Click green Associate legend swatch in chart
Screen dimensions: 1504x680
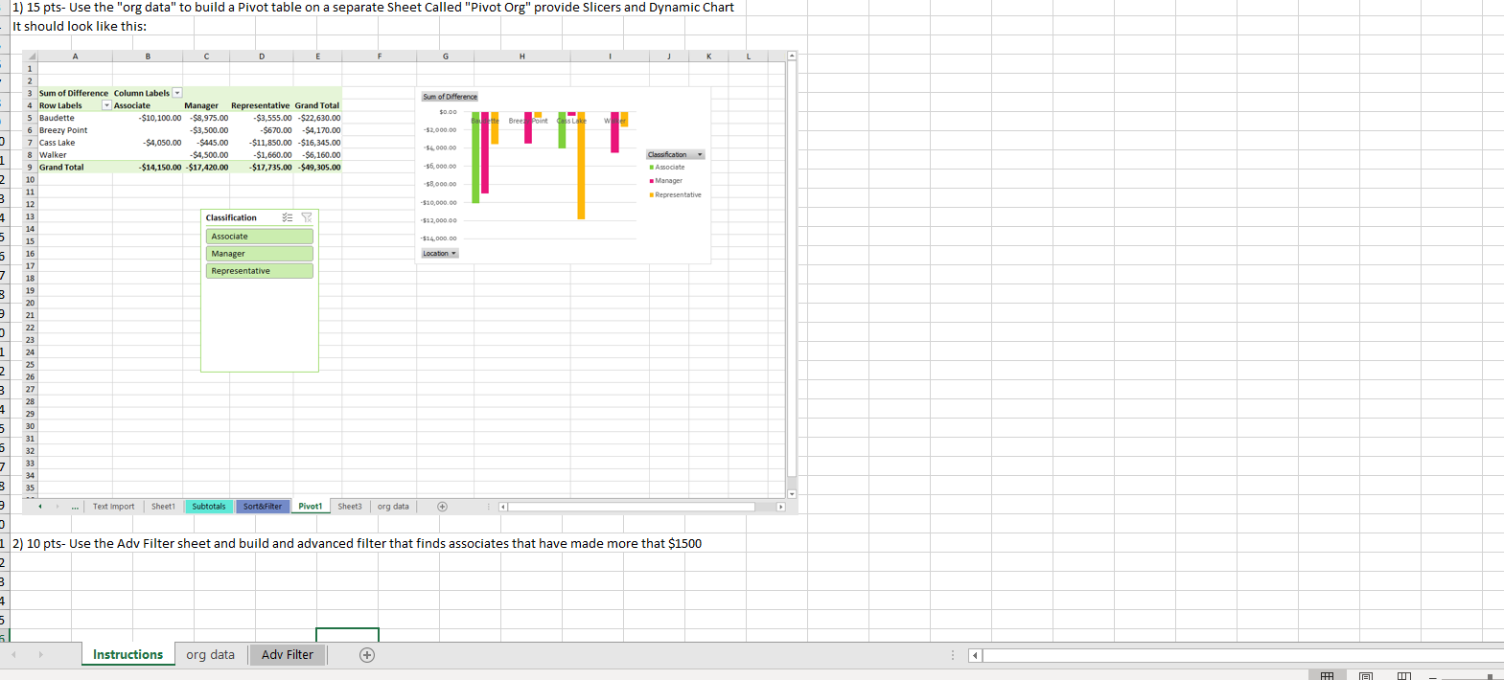pyautogui.click(x=652, y=168)
